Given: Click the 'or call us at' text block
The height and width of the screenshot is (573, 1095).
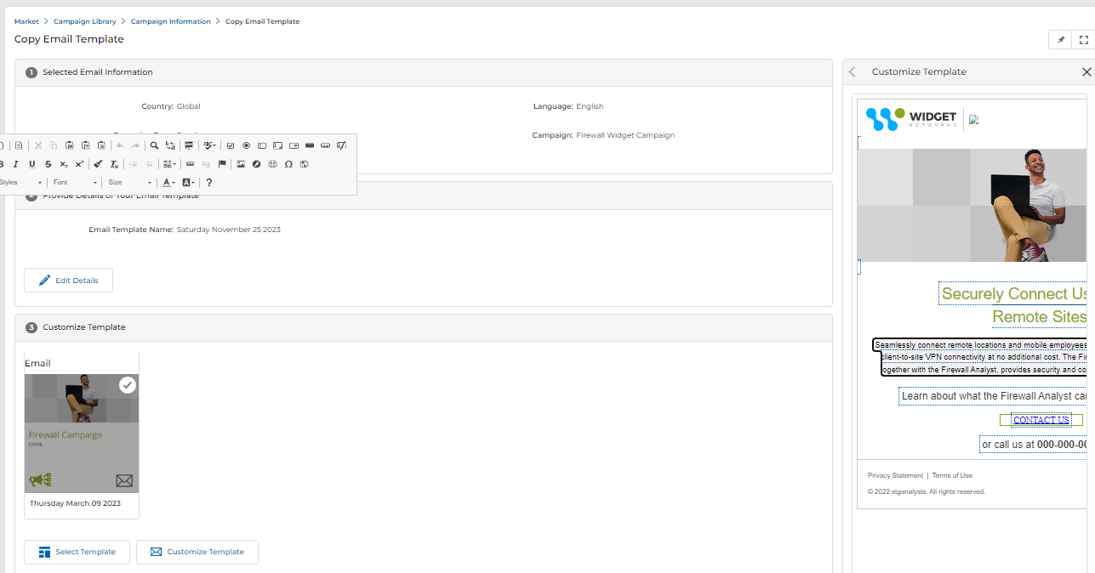Looking at the screenshot, I should (1035, 445).
